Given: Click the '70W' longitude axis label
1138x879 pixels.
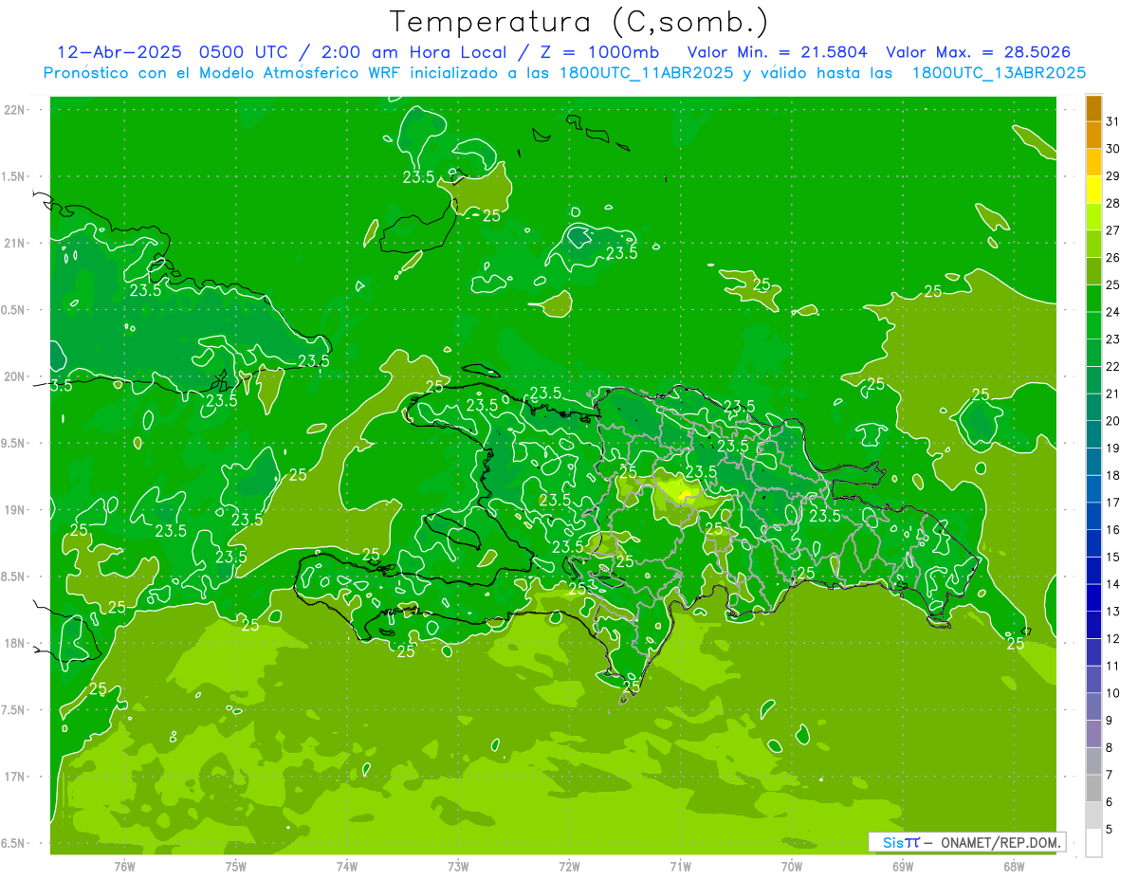Looking at the screenshot, I should (x=792, y=866).
